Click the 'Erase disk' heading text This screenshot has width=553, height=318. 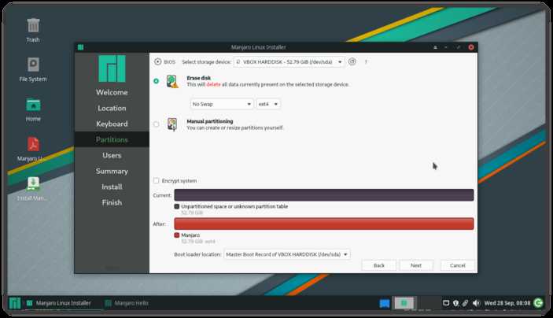coord(198,78)
